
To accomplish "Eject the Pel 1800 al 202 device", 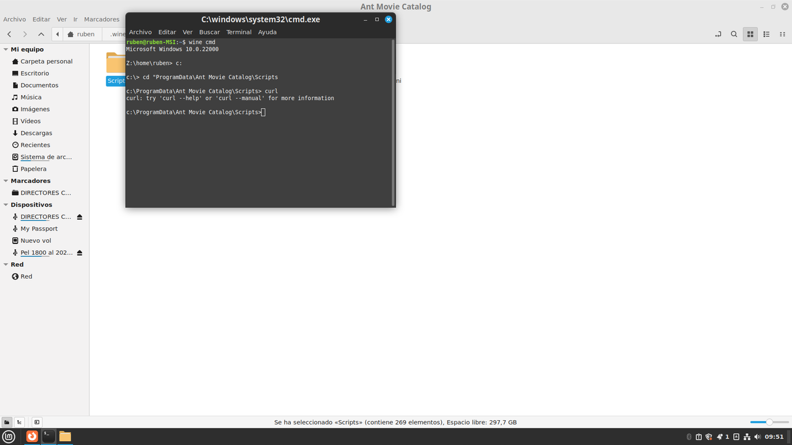I will point(80,253).
